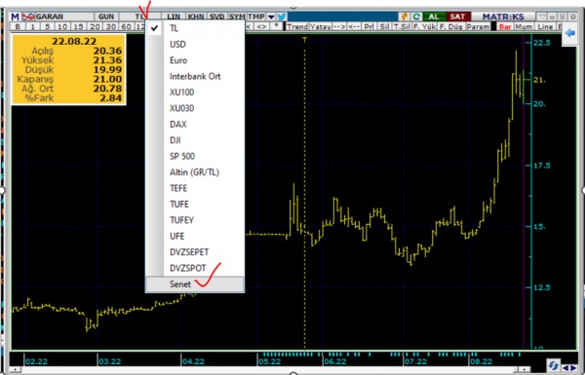The image size is (585, 375).
Task: Click the star button in toolbar
Action: click(276, 26)
